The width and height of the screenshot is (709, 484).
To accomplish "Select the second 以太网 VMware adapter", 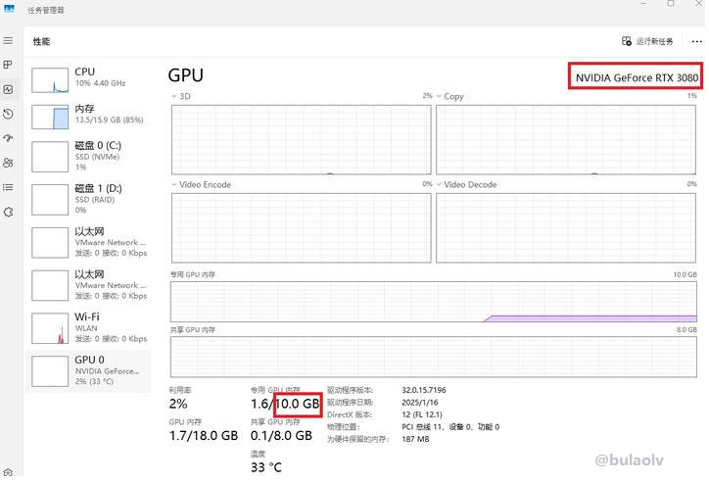I will tap(88, 285).
